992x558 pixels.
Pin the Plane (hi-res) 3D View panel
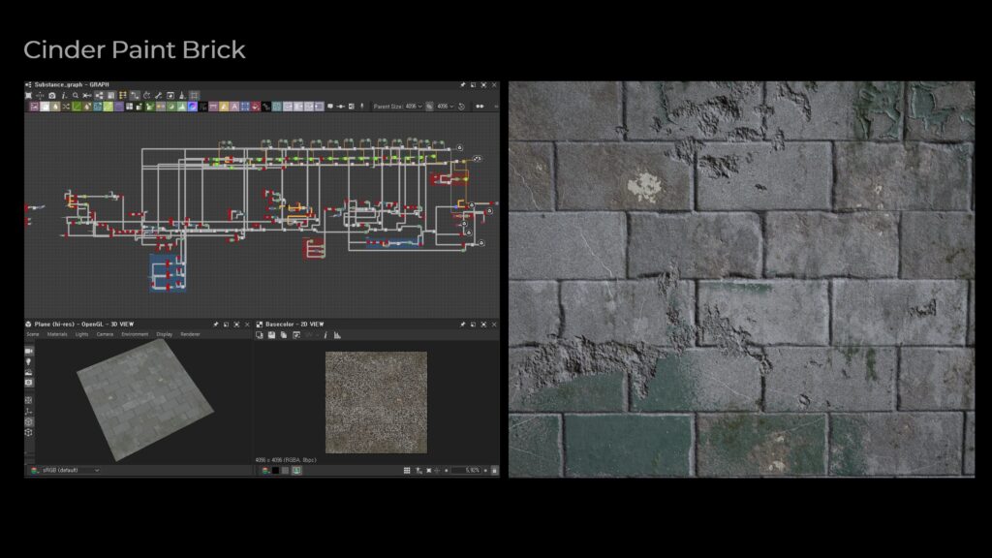pos(216,324)
